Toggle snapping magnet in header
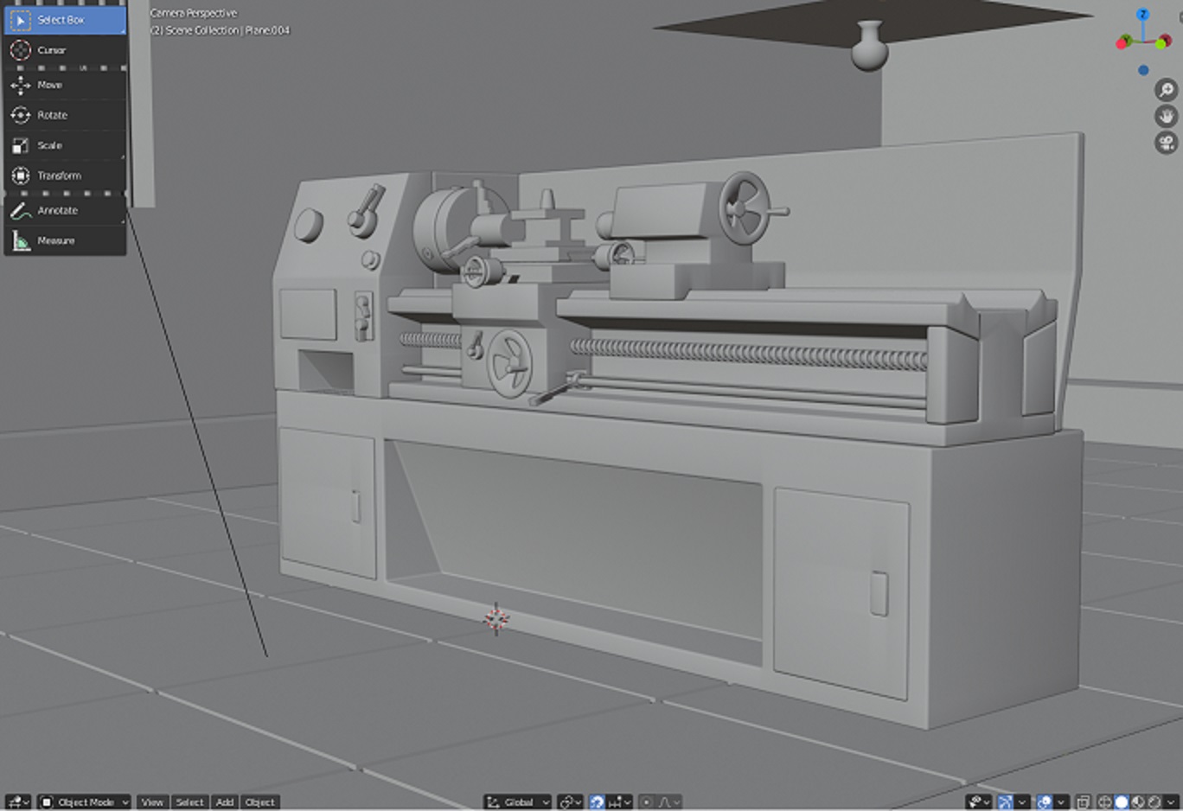Viewport: 1183px width, 811px height. click(x=597, y=802)
